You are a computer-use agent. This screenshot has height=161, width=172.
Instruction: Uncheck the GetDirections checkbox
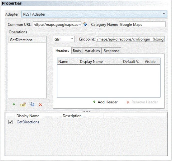[11, 122]
